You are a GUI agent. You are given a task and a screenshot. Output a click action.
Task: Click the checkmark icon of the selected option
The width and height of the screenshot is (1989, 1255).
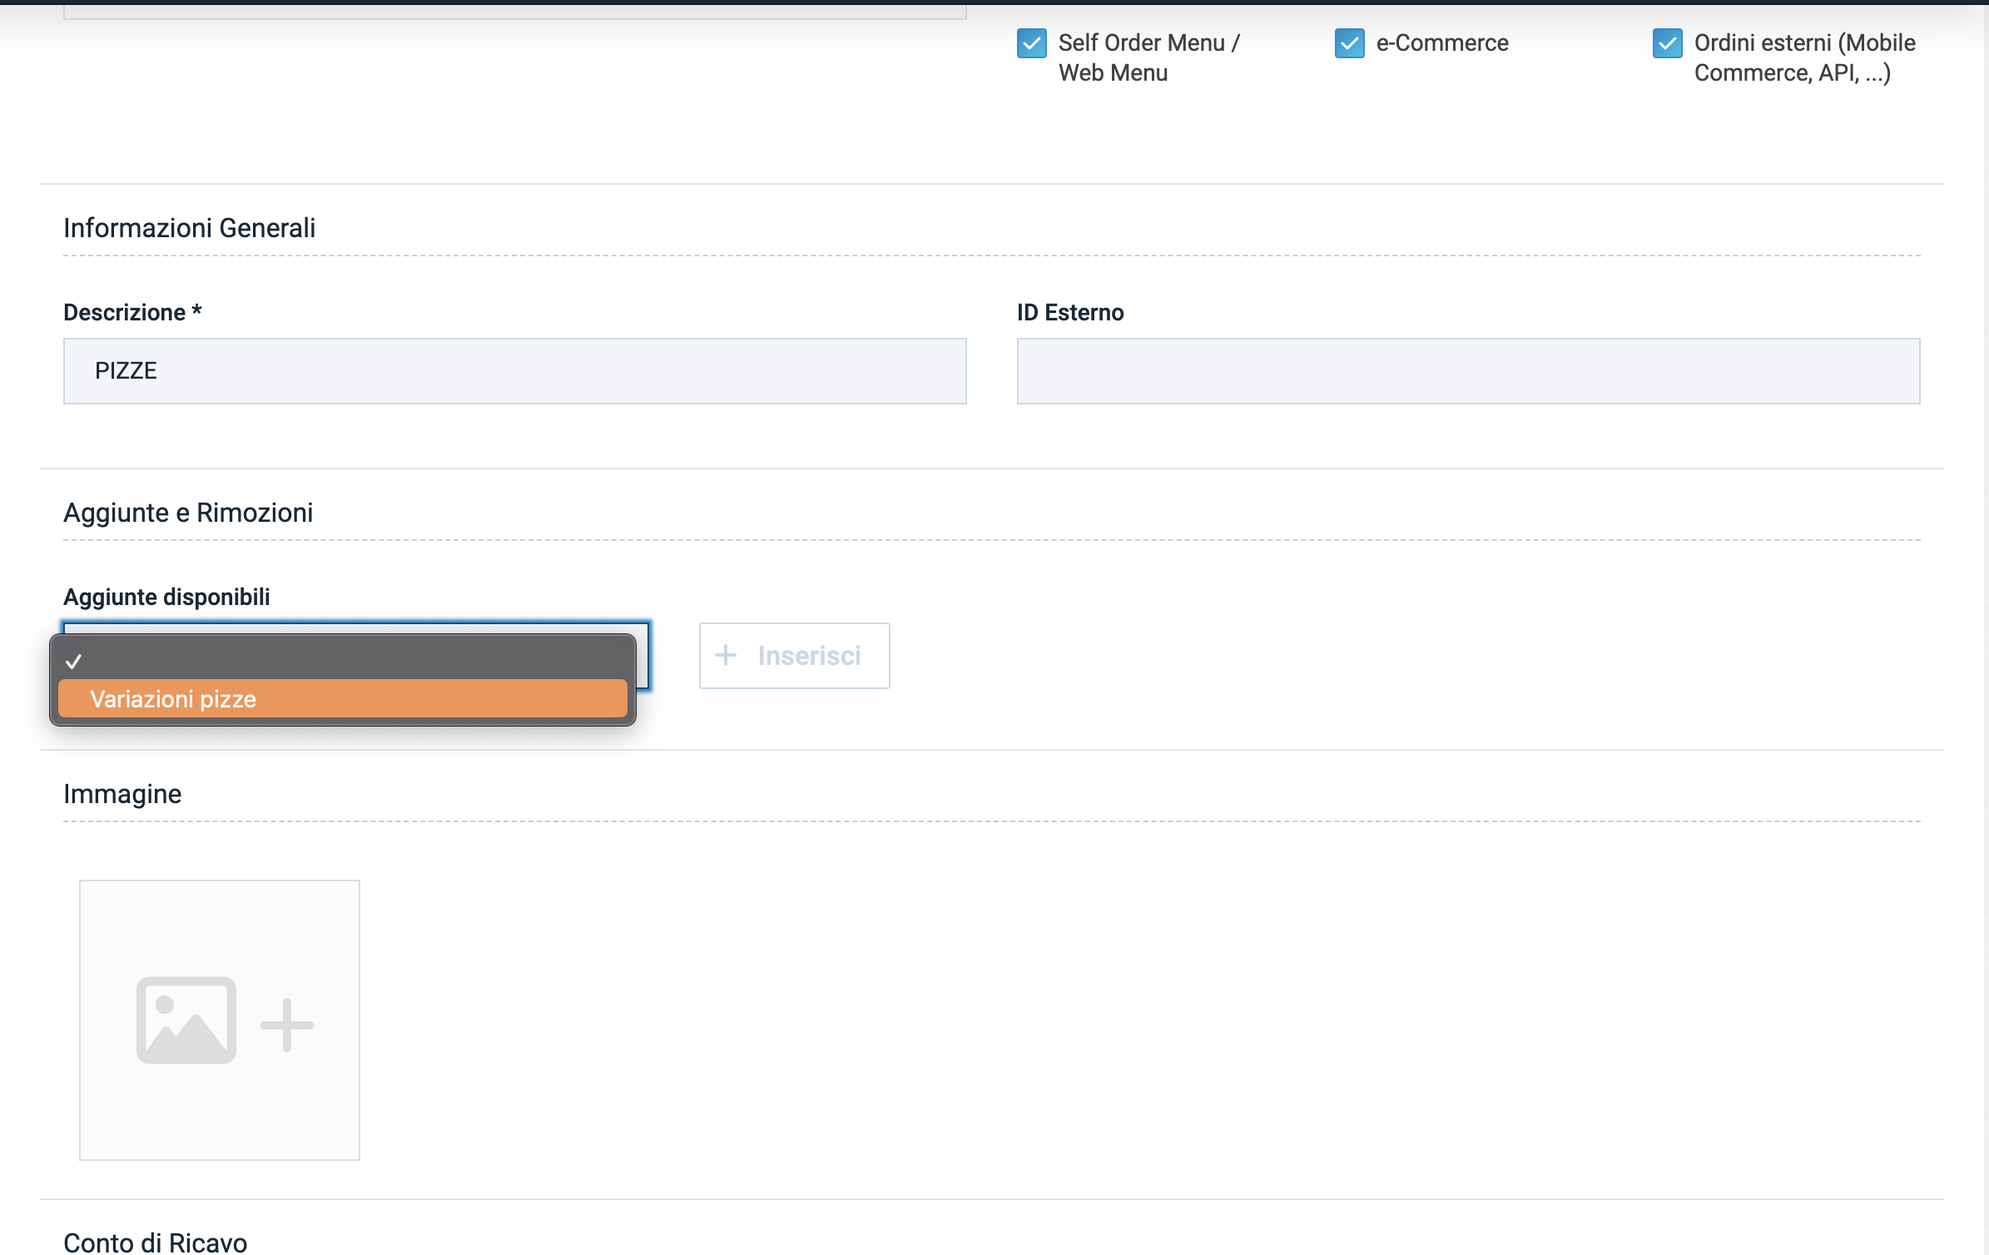click(x=73, y=662)
